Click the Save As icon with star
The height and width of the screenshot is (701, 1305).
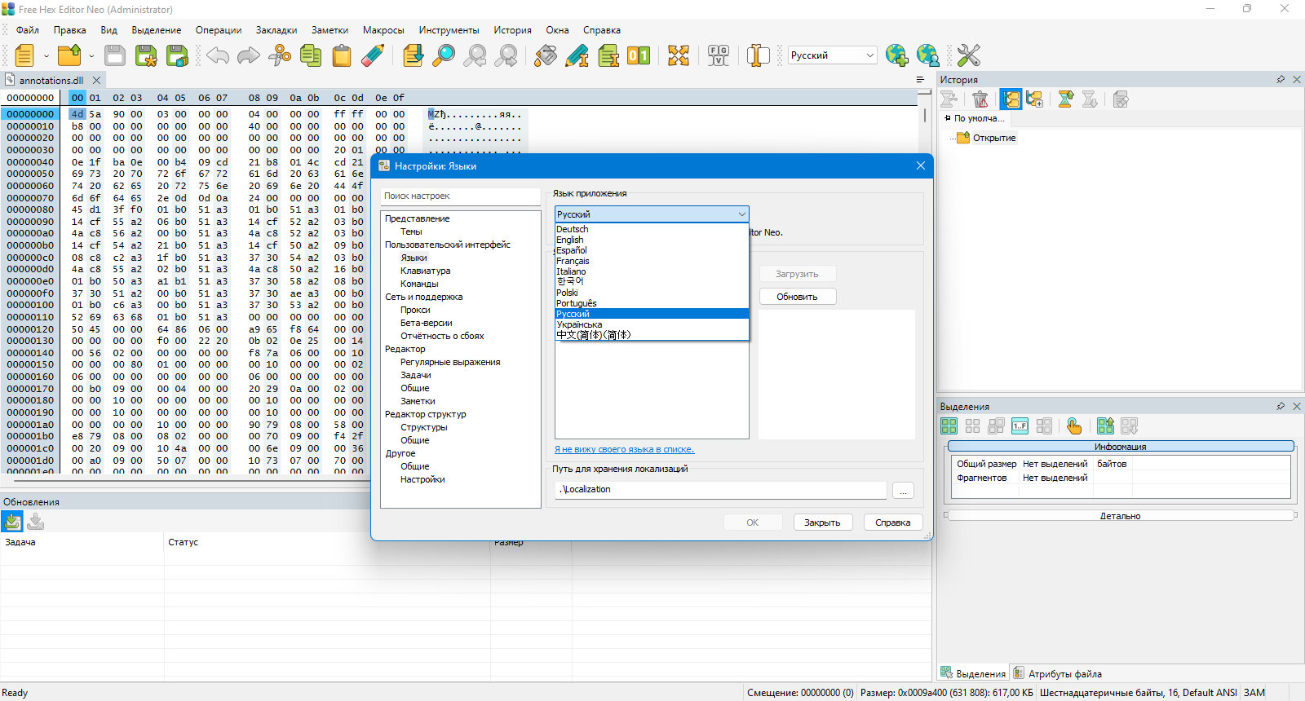[x=146, y=55]
